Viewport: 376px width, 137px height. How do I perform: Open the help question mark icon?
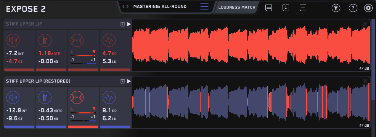[353, 8]
